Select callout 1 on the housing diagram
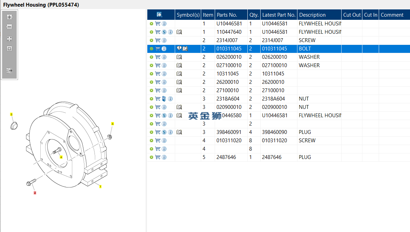The image size is (410, 232). click(100, 187)
